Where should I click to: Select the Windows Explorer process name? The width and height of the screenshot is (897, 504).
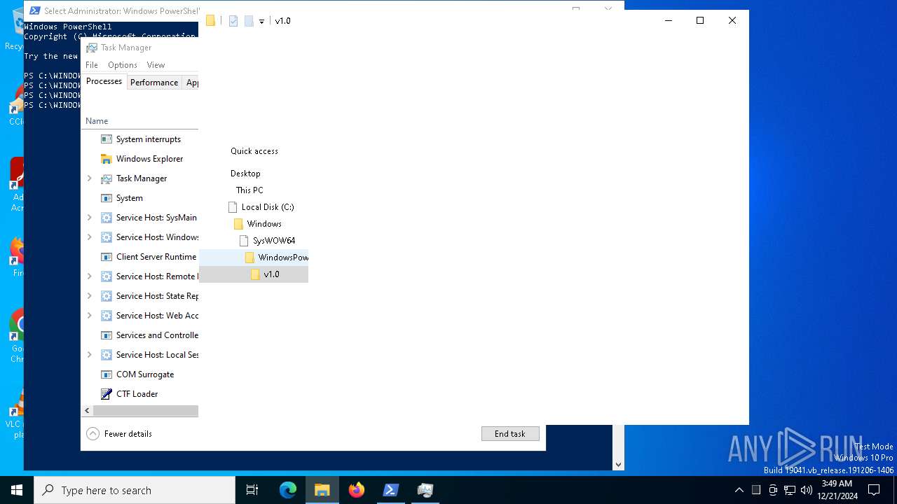[x=149, y=159]
